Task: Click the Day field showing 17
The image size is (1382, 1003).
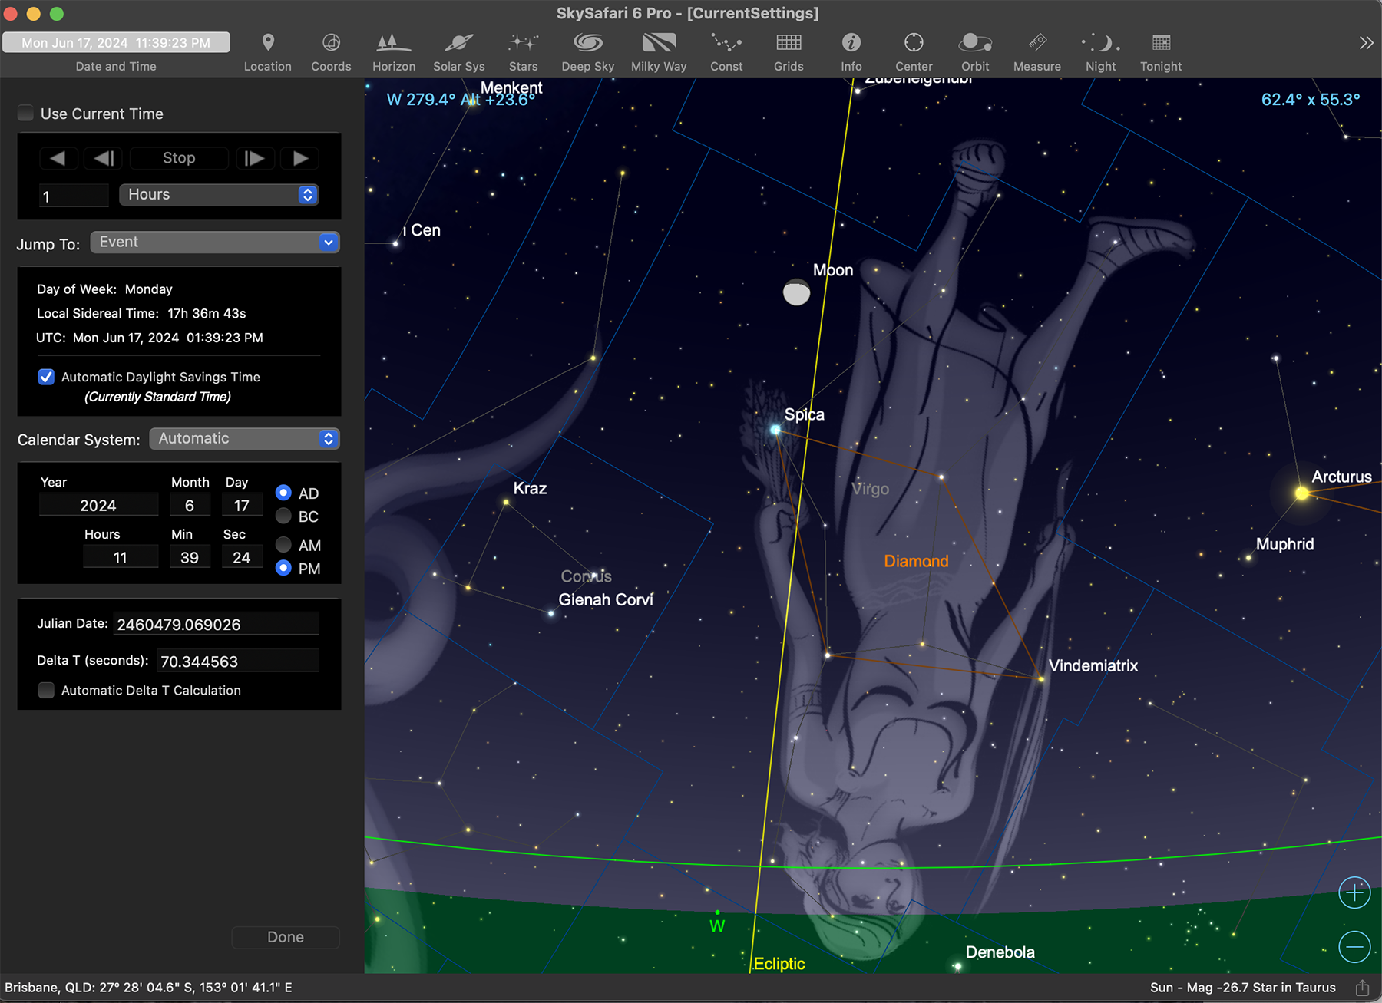Action: (x=242, y=505)
